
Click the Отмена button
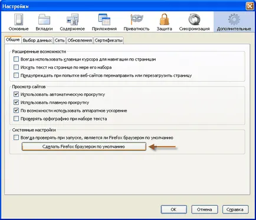[205, 209]
